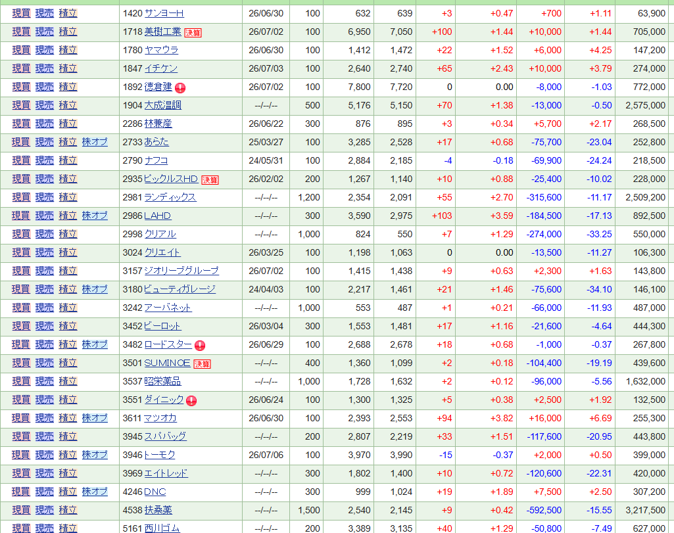
Task: Open stock page for ビューティガレージ
Action: click(x=180, y=289)
